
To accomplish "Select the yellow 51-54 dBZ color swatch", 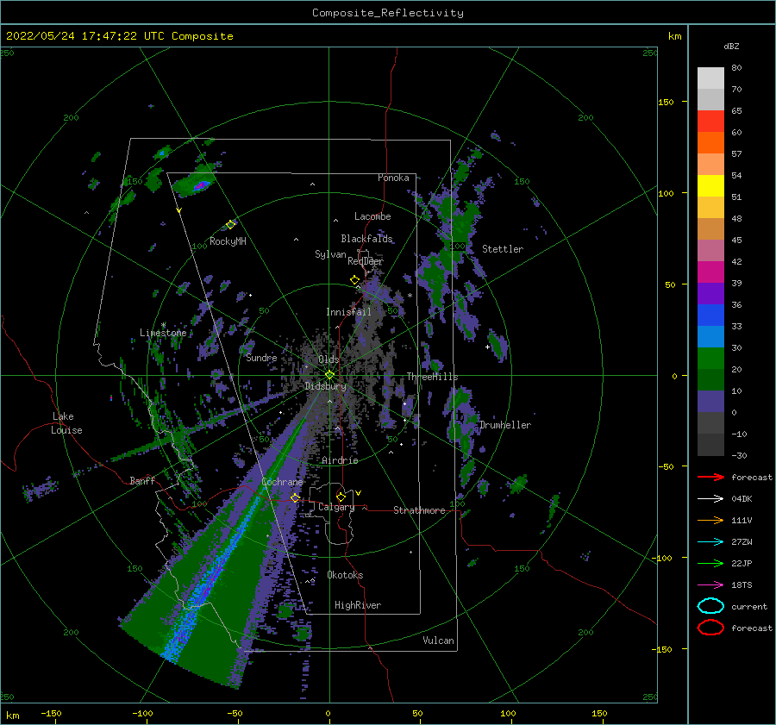I will point(710,186).
